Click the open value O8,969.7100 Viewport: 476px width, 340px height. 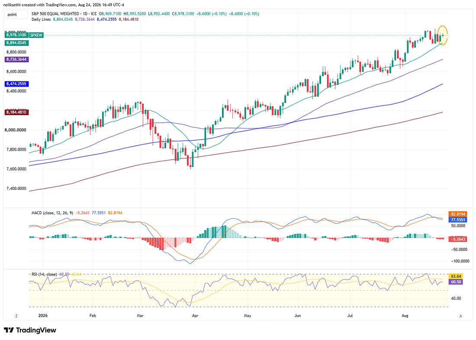pyautogui.click(x=110, y=14)
